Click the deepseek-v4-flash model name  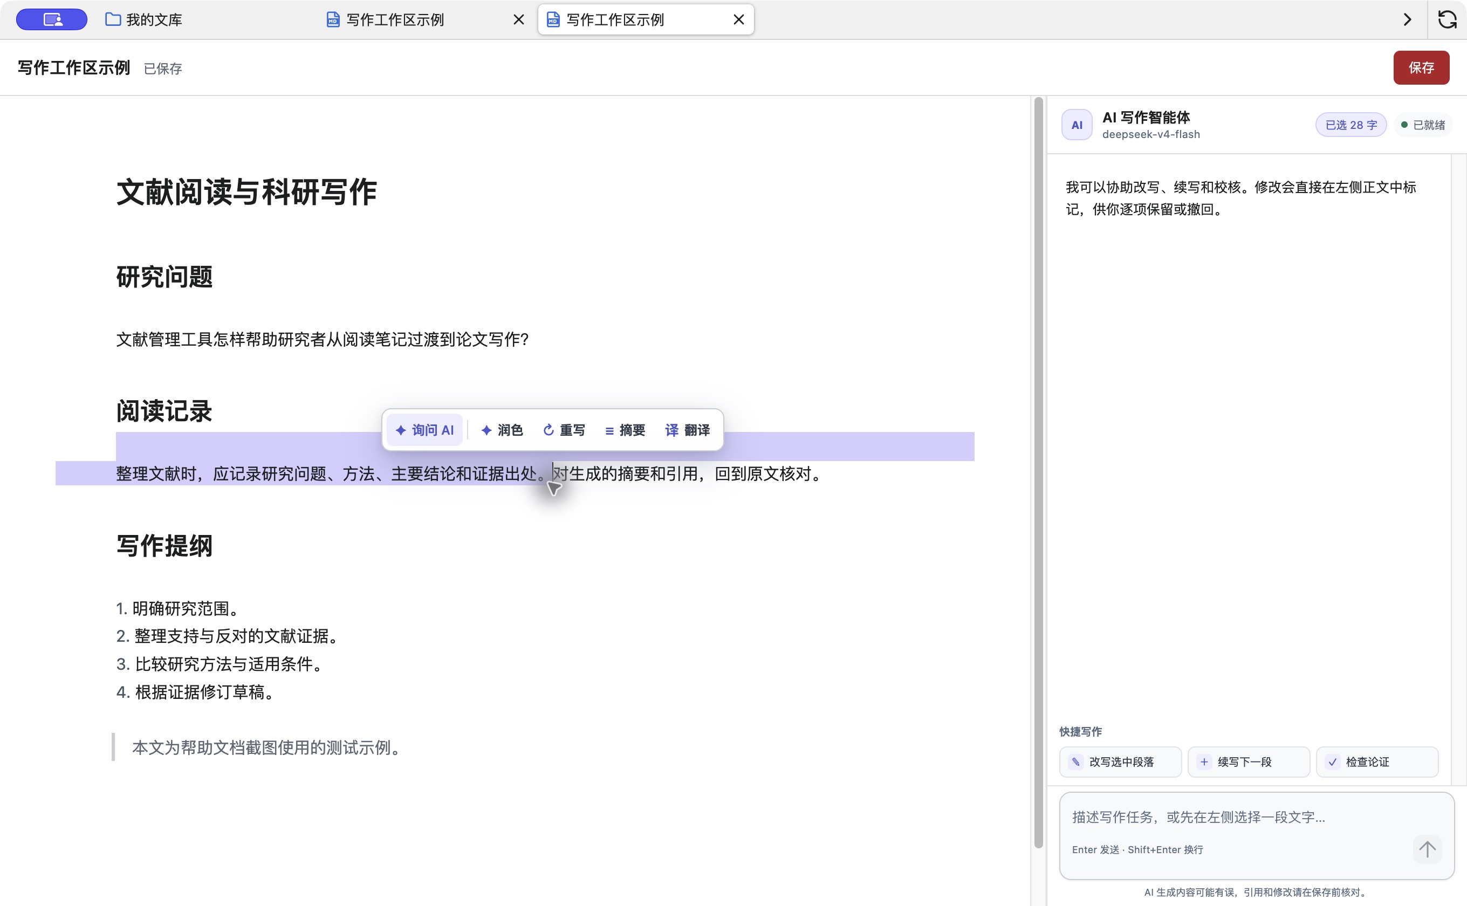(1150, 134)
